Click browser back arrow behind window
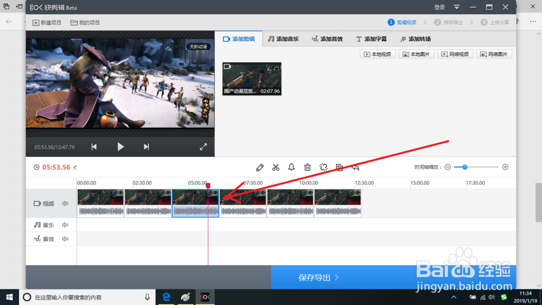 point(9,22)
